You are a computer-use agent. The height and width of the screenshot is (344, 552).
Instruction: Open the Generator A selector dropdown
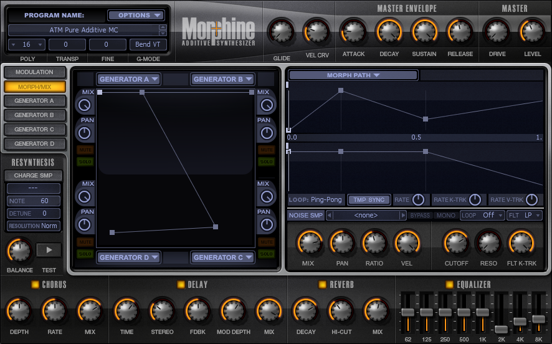tap(128, 79)
